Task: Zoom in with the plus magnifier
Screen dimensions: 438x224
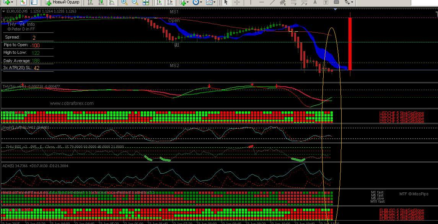Action: click(124, 2)
